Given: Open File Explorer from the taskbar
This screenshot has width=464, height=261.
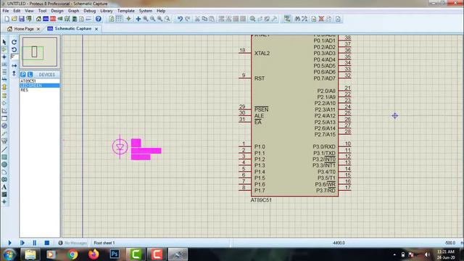Looking at the screenshot, I should (30, 254).
